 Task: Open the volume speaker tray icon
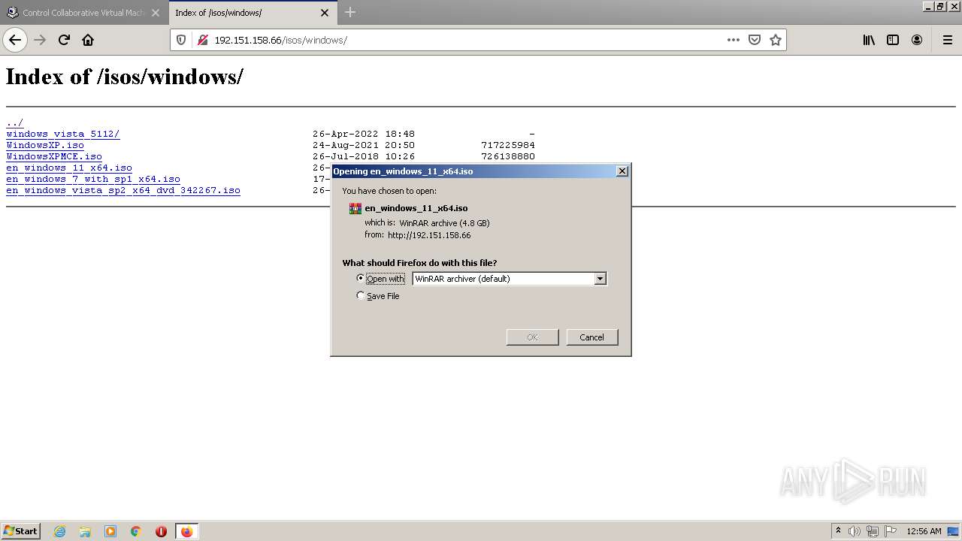[855, 531]
